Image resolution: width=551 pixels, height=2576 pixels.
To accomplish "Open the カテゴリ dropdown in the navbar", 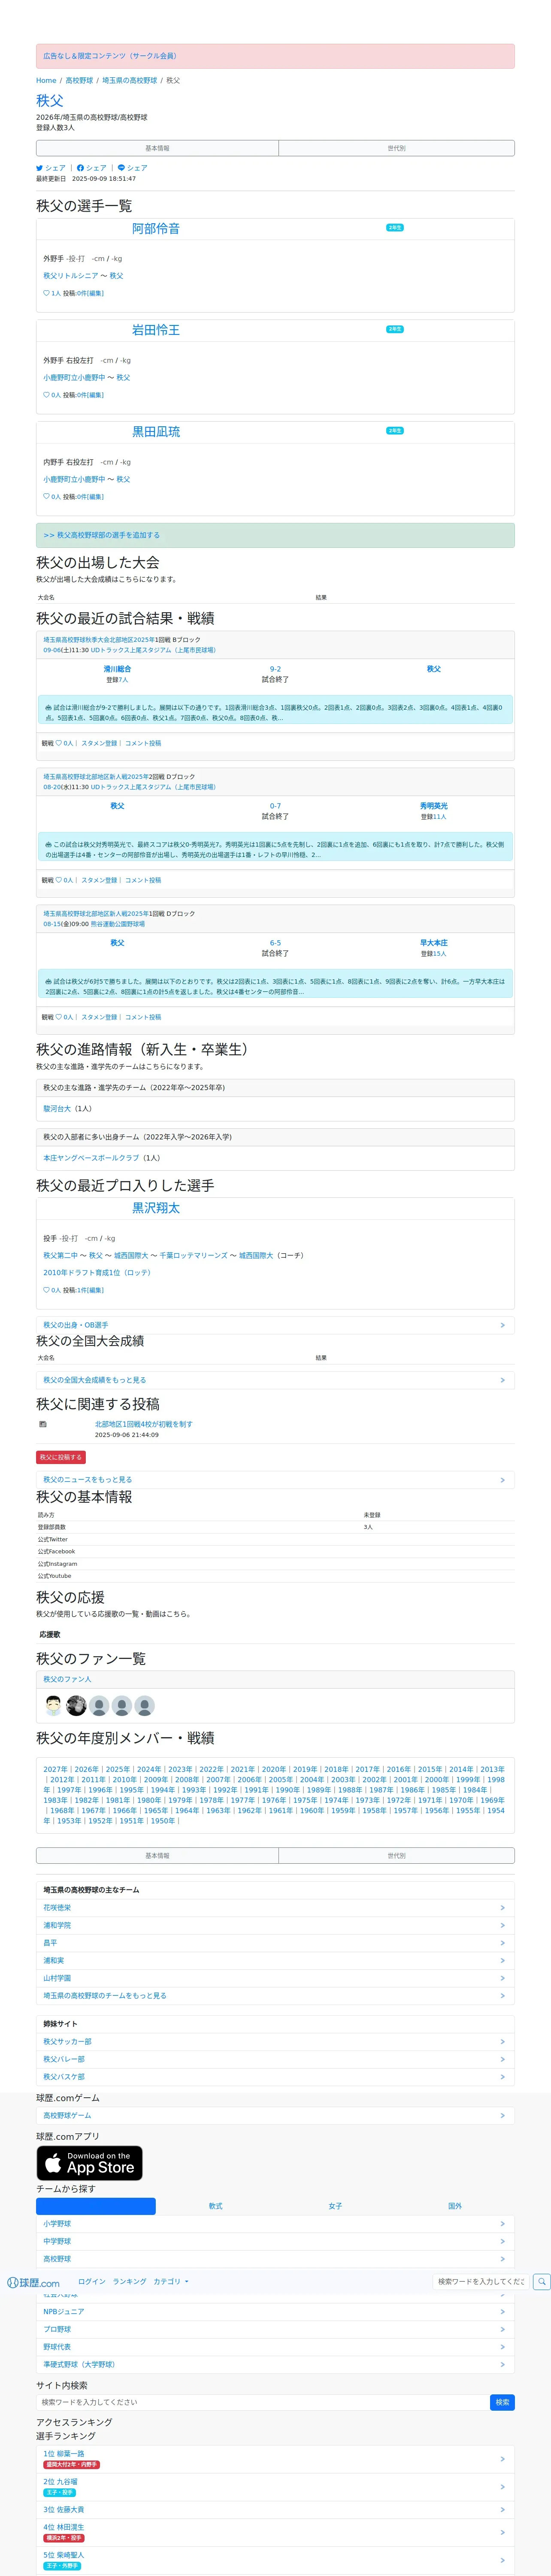I will 171,2281.
